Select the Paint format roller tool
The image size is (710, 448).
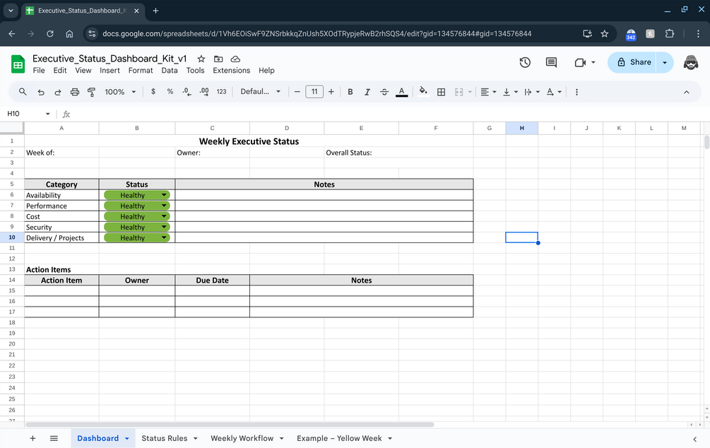tap(91, 92)
